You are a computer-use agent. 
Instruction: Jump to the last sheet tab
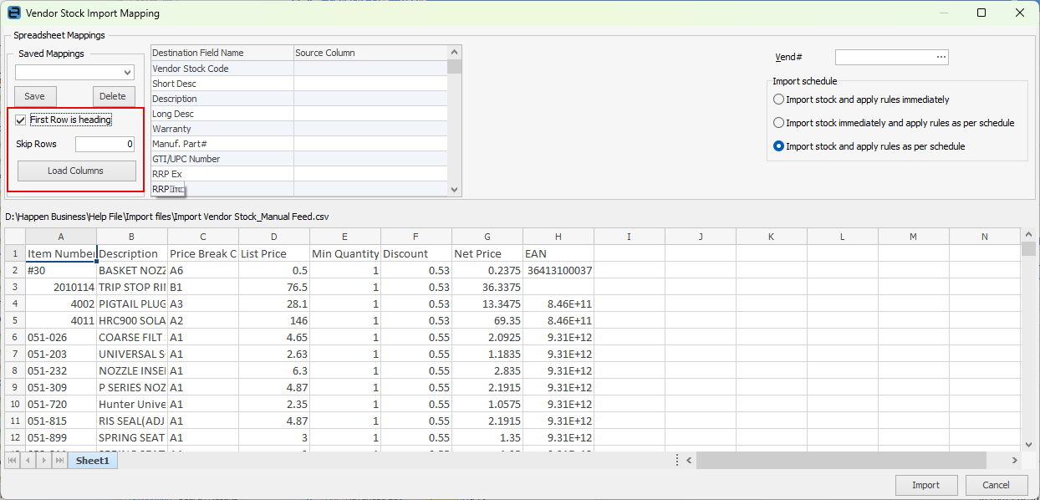click(x=59, y=461)
